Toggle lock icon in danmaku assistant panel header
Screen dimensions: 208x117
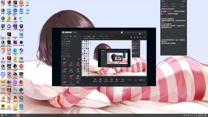click(183, 1)
